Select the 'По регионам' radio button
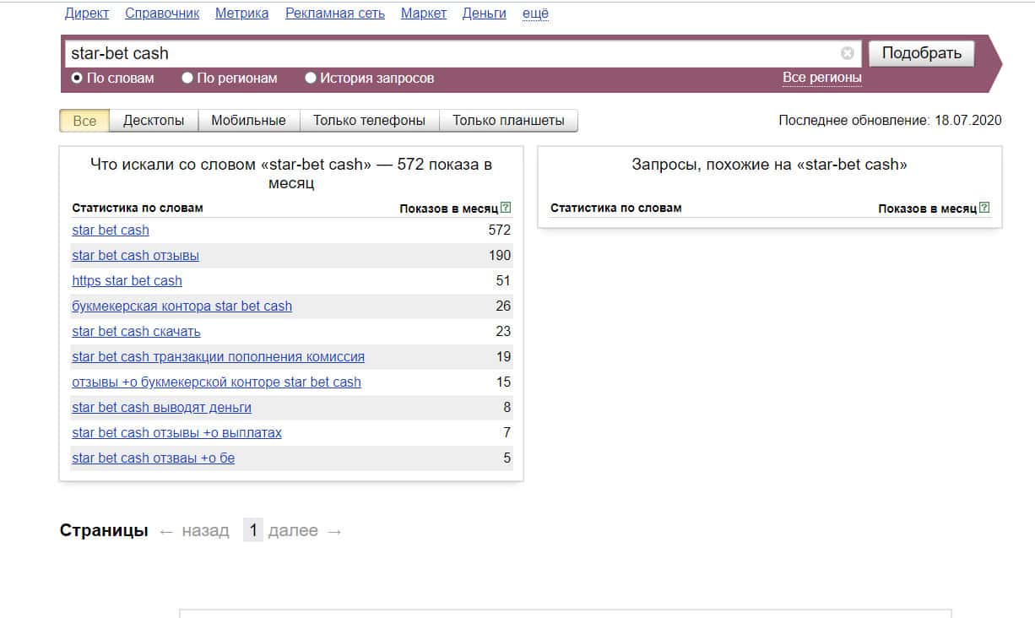Viewport: 1035px width, 618px height. 187,78
